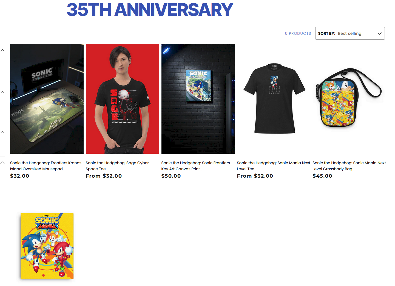The image size is (395, 286).
Task: Toggle the bottom sidebar chevron near product titles
Action: coord(2,163)
